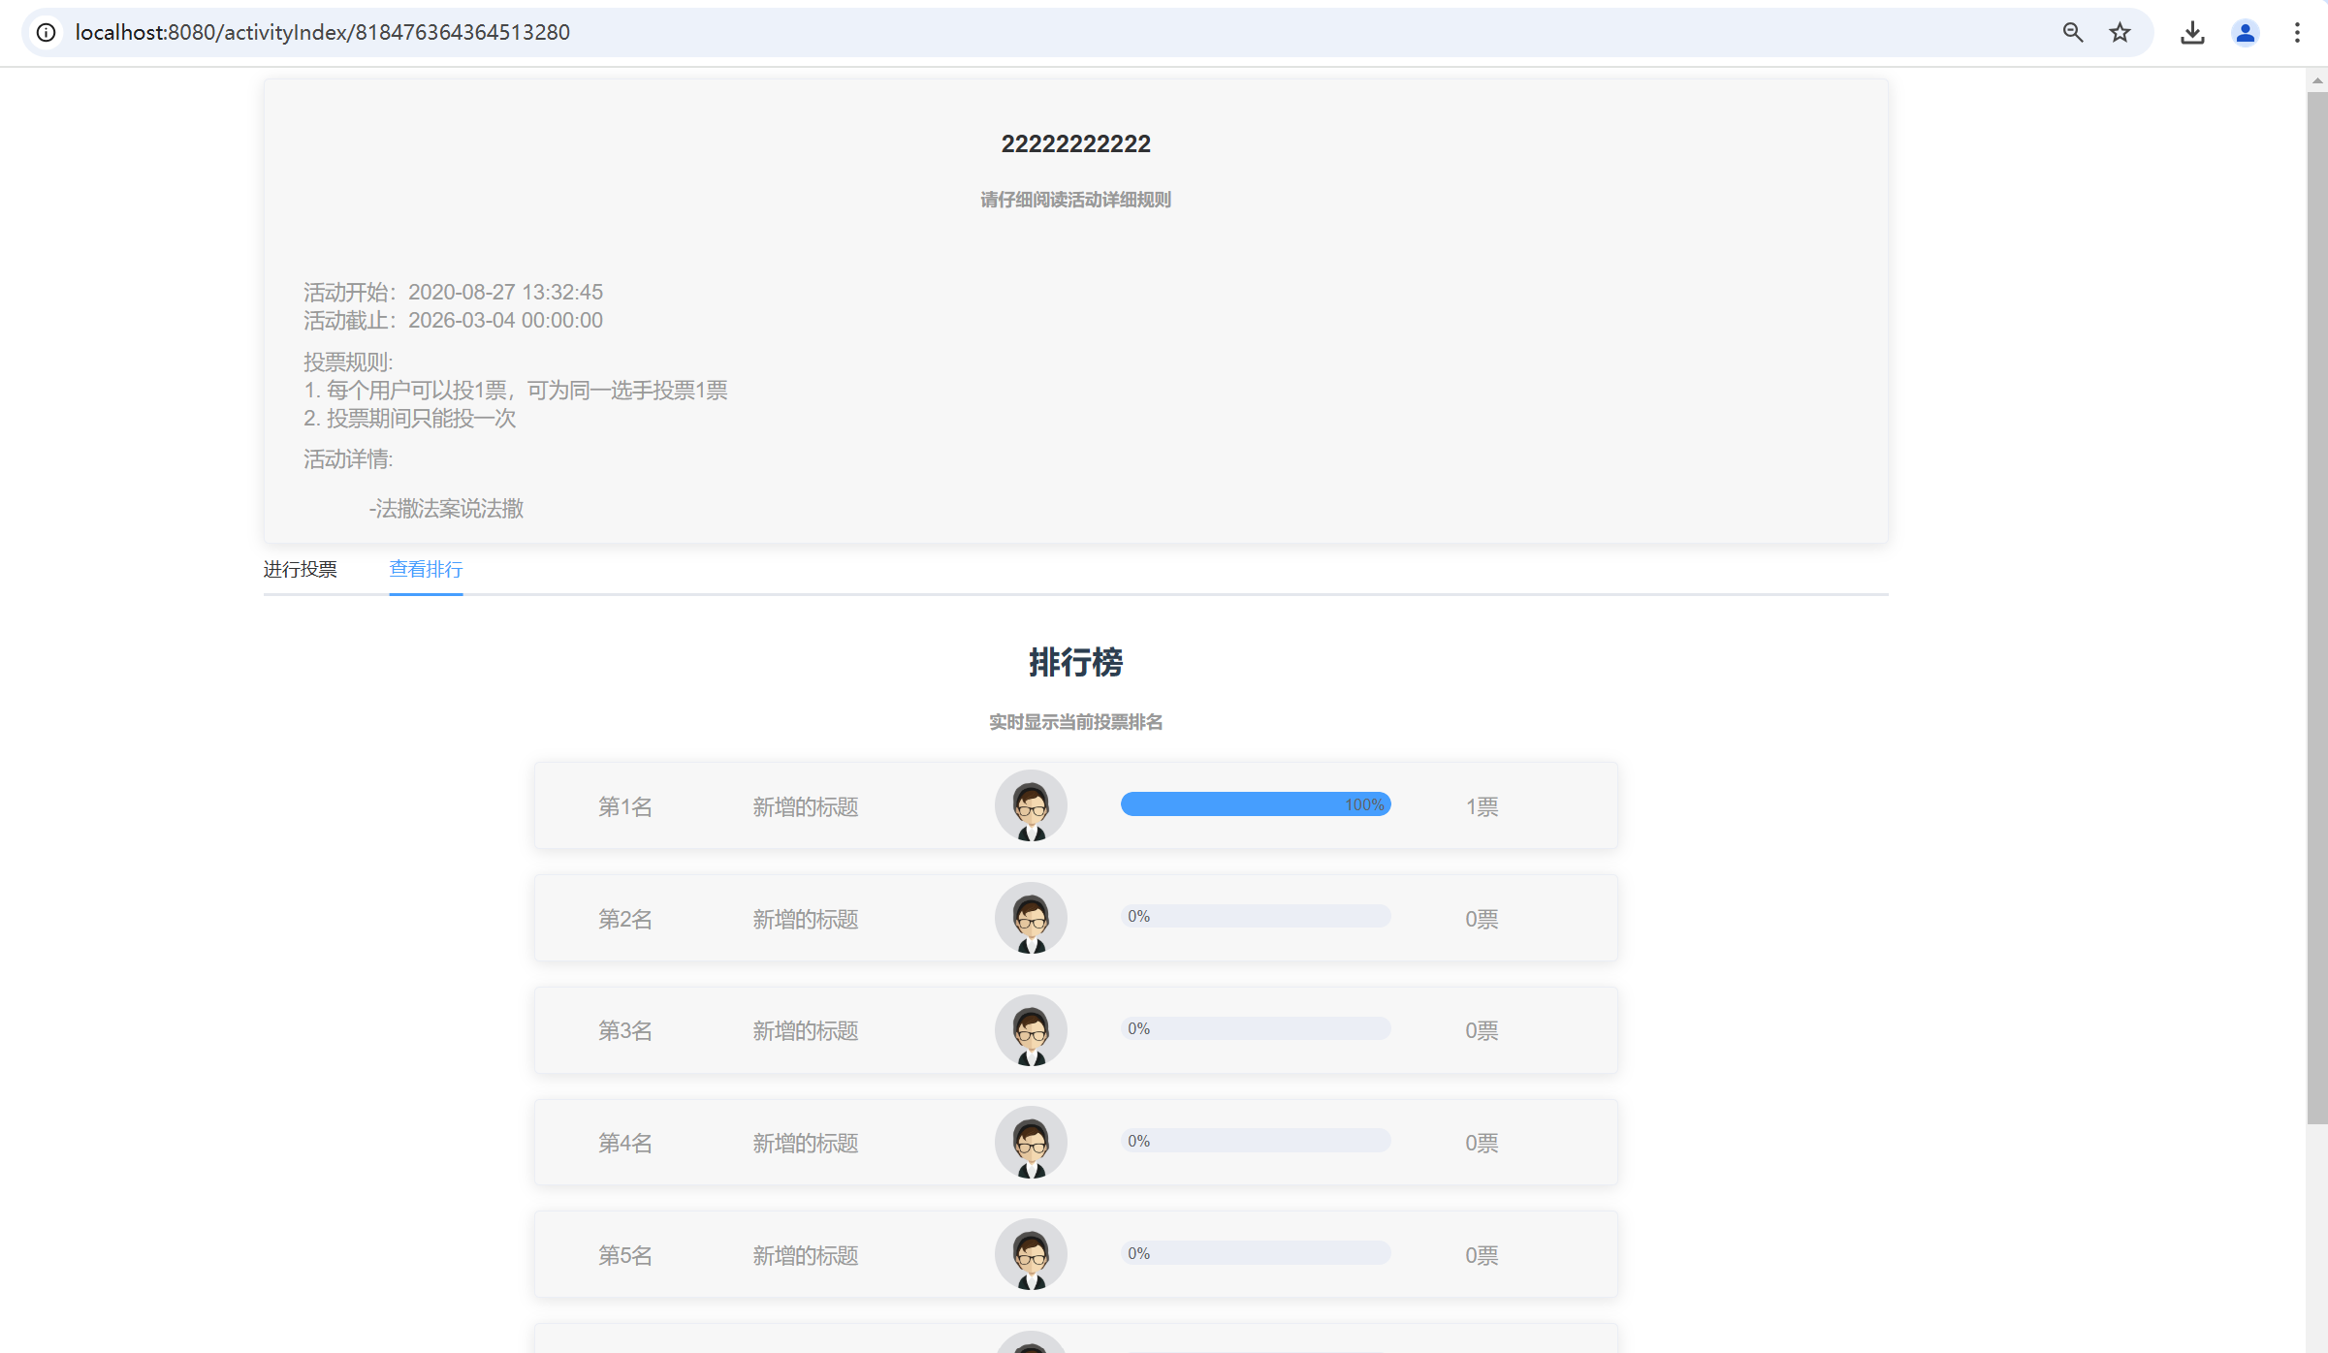Select the 查看排行 tab
The width and height of the screenshot is (2328, 1353).
pyautogui.click(x=426, y=569)
